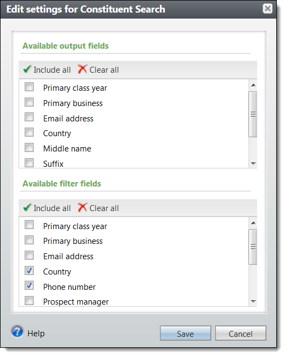Click the red X Clear all for output fields
This screenshot has width=285, height=356.
(x=98, y=69)
